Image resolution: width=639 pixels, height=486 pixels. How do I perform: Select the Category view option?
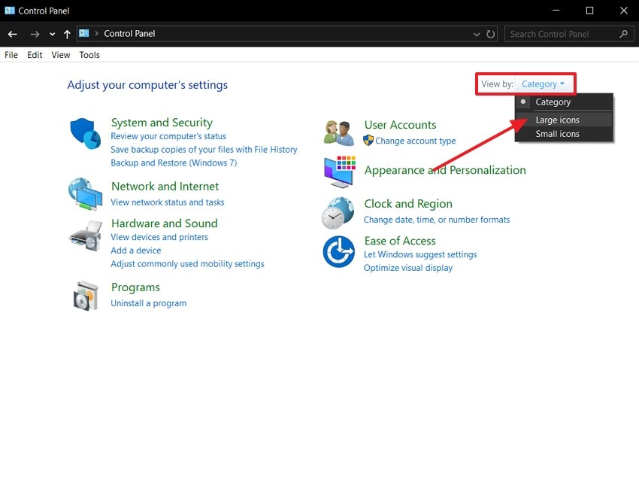(564, 102)
